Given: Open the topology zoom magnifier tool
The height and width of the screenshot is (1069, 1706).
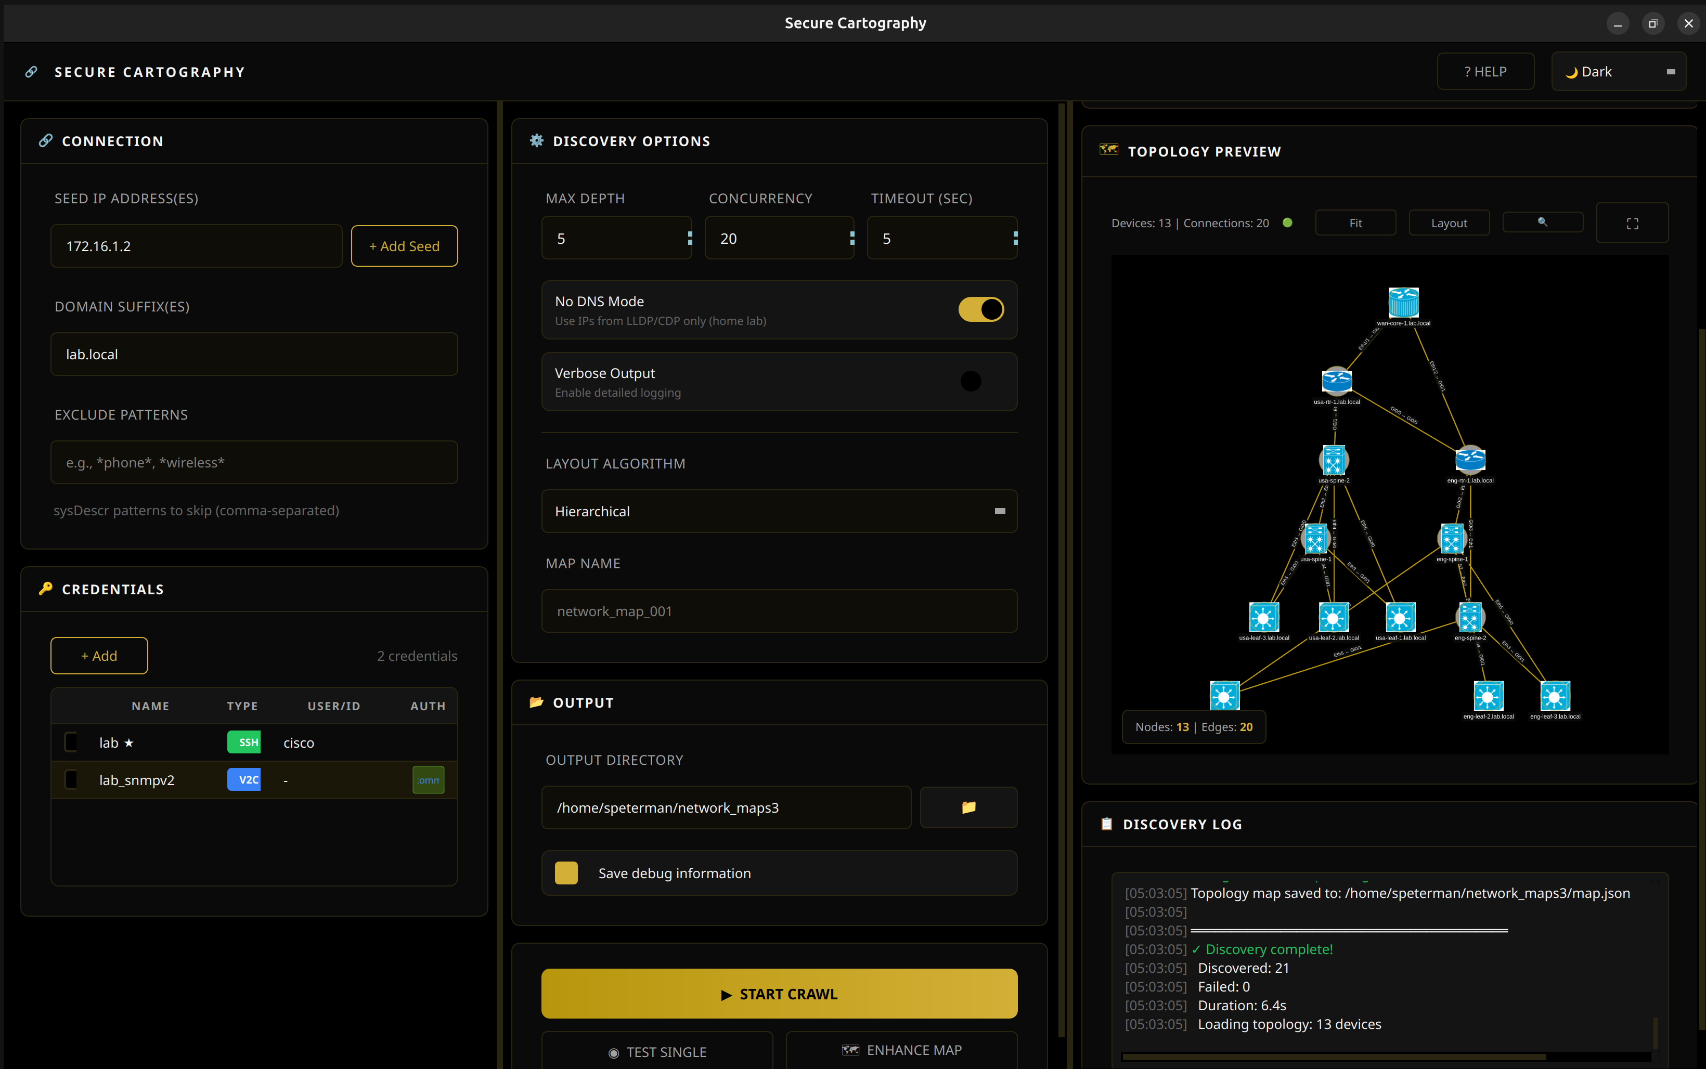Looking at the screenshot, I should [x=1542, y=222].
